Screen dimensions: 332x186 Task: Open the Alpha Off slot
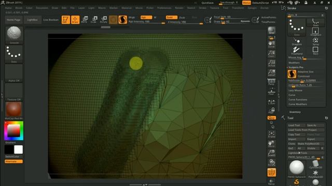click(x=14, y=73)
